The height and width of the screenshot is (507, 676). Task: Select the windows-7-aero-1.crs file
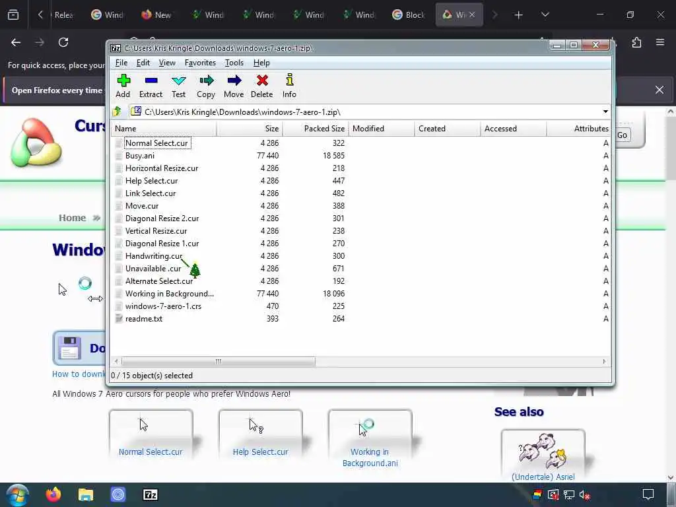click(x=164, y=306)
